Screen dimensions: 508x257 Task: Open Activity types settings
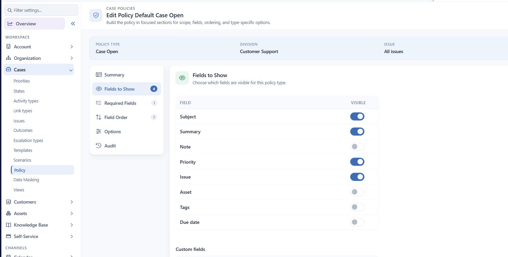tap(26, 101)
